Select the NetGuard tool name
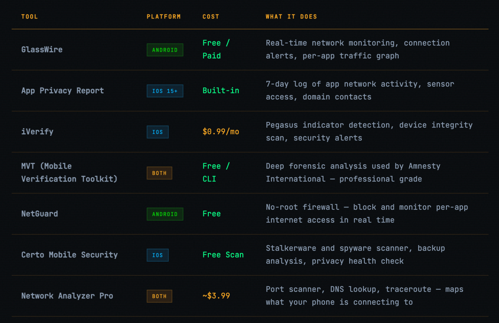 click(x=40, y=214)
